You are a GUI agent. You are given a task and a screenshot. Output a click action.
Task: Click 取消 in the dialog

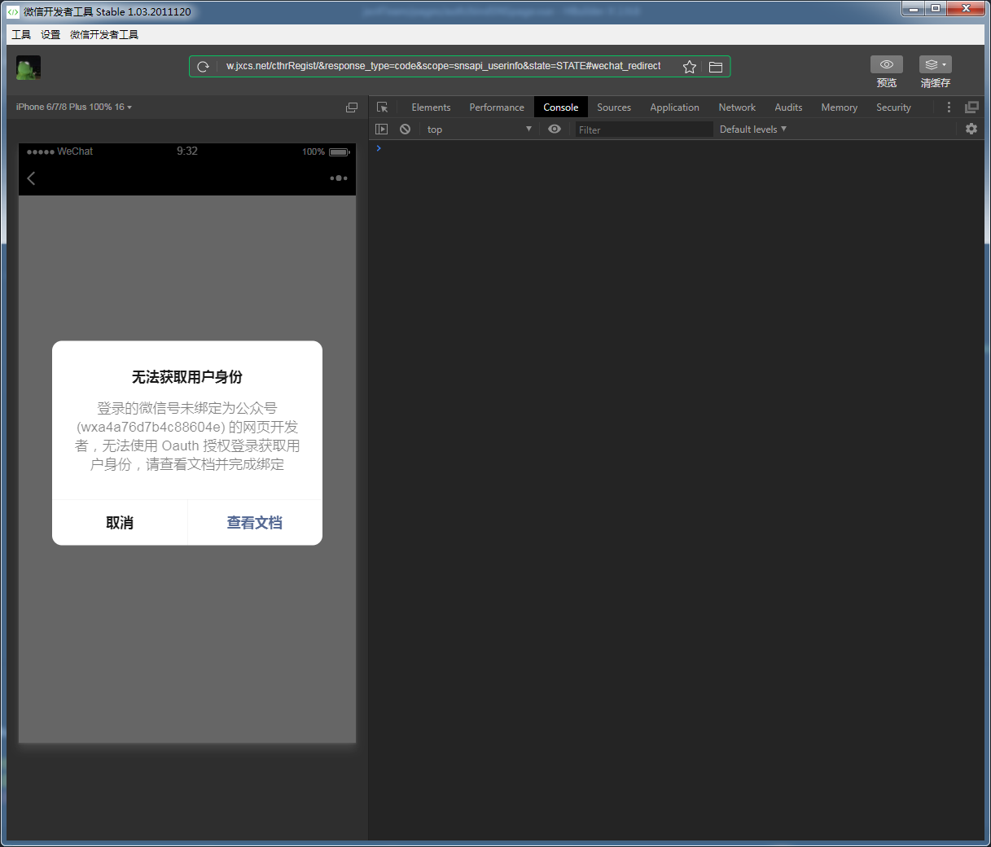[120, 523]
